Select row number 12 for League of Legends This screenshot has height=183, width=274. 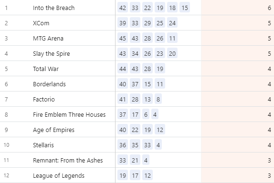coord(6,175)
